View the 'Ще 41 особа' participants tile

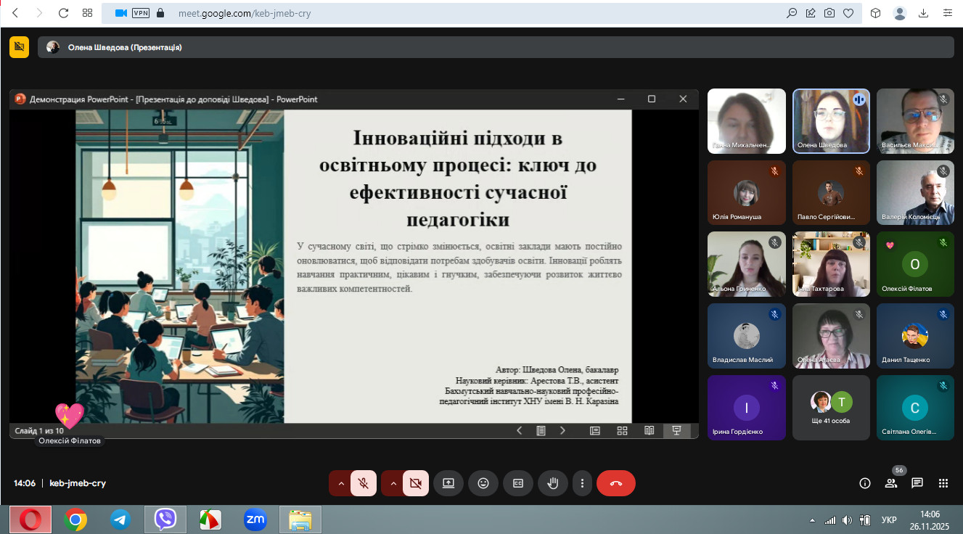[831, 407]
